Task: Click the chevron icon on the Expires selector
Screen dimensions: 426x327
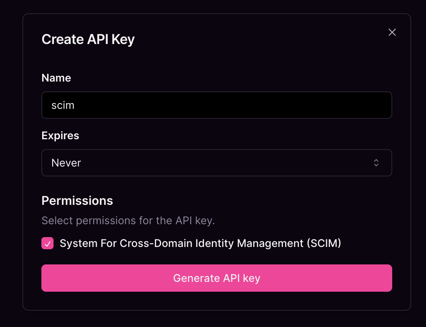Action: 376,163
